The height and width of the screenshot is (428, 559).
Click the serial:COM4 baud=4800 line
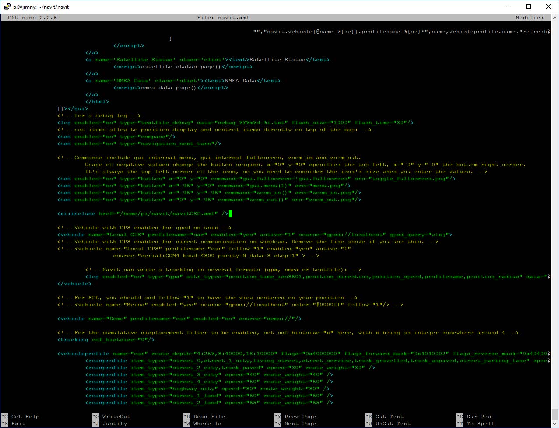point(216,256)
